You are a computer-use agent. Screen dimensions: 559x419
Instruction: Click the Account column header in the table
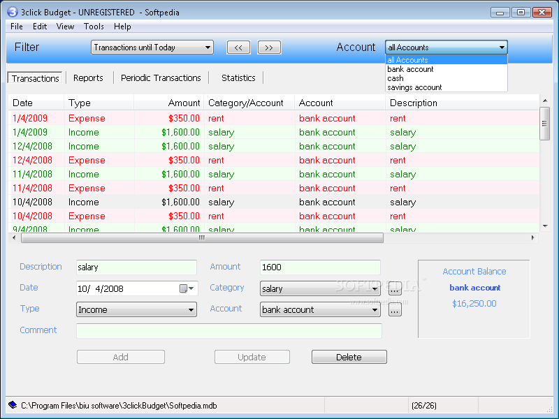click(x=340, y=103)
